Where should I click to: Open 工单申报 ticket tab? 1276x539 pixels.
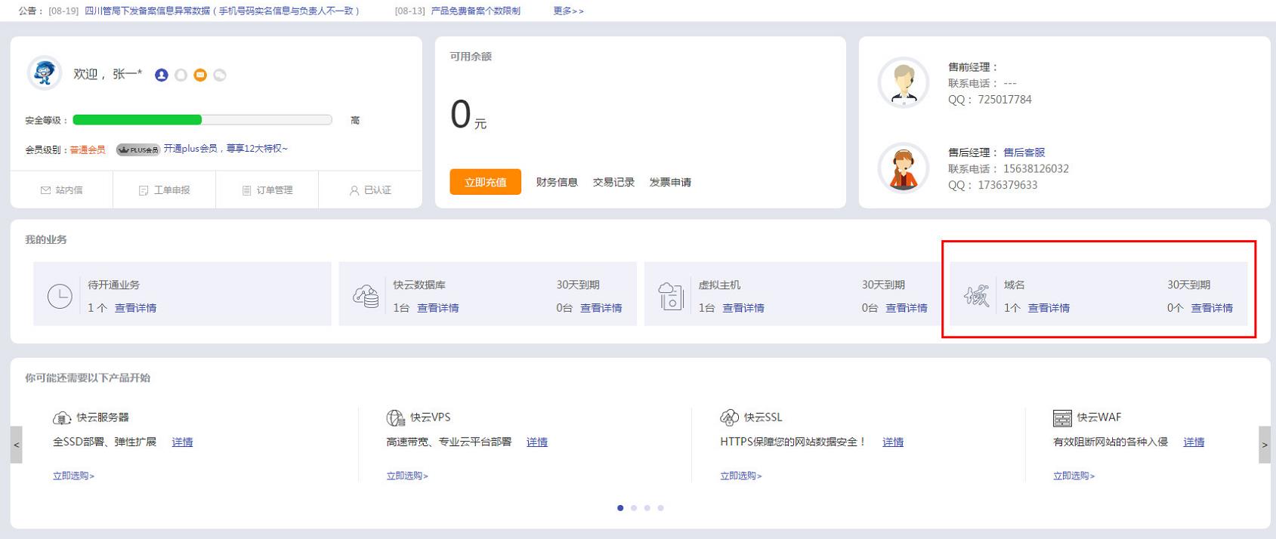coord(165,190)
